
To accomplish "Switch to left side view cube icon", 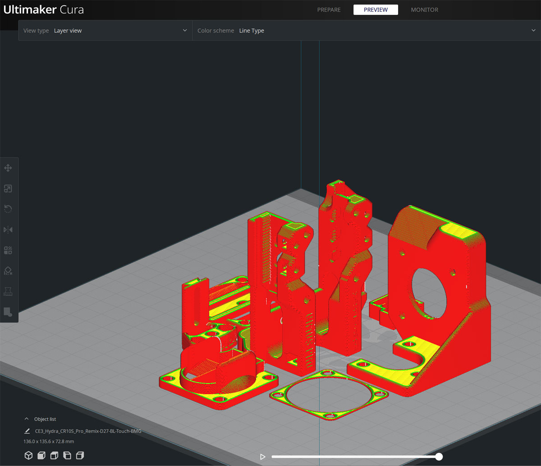I will (x=67, y=456).
